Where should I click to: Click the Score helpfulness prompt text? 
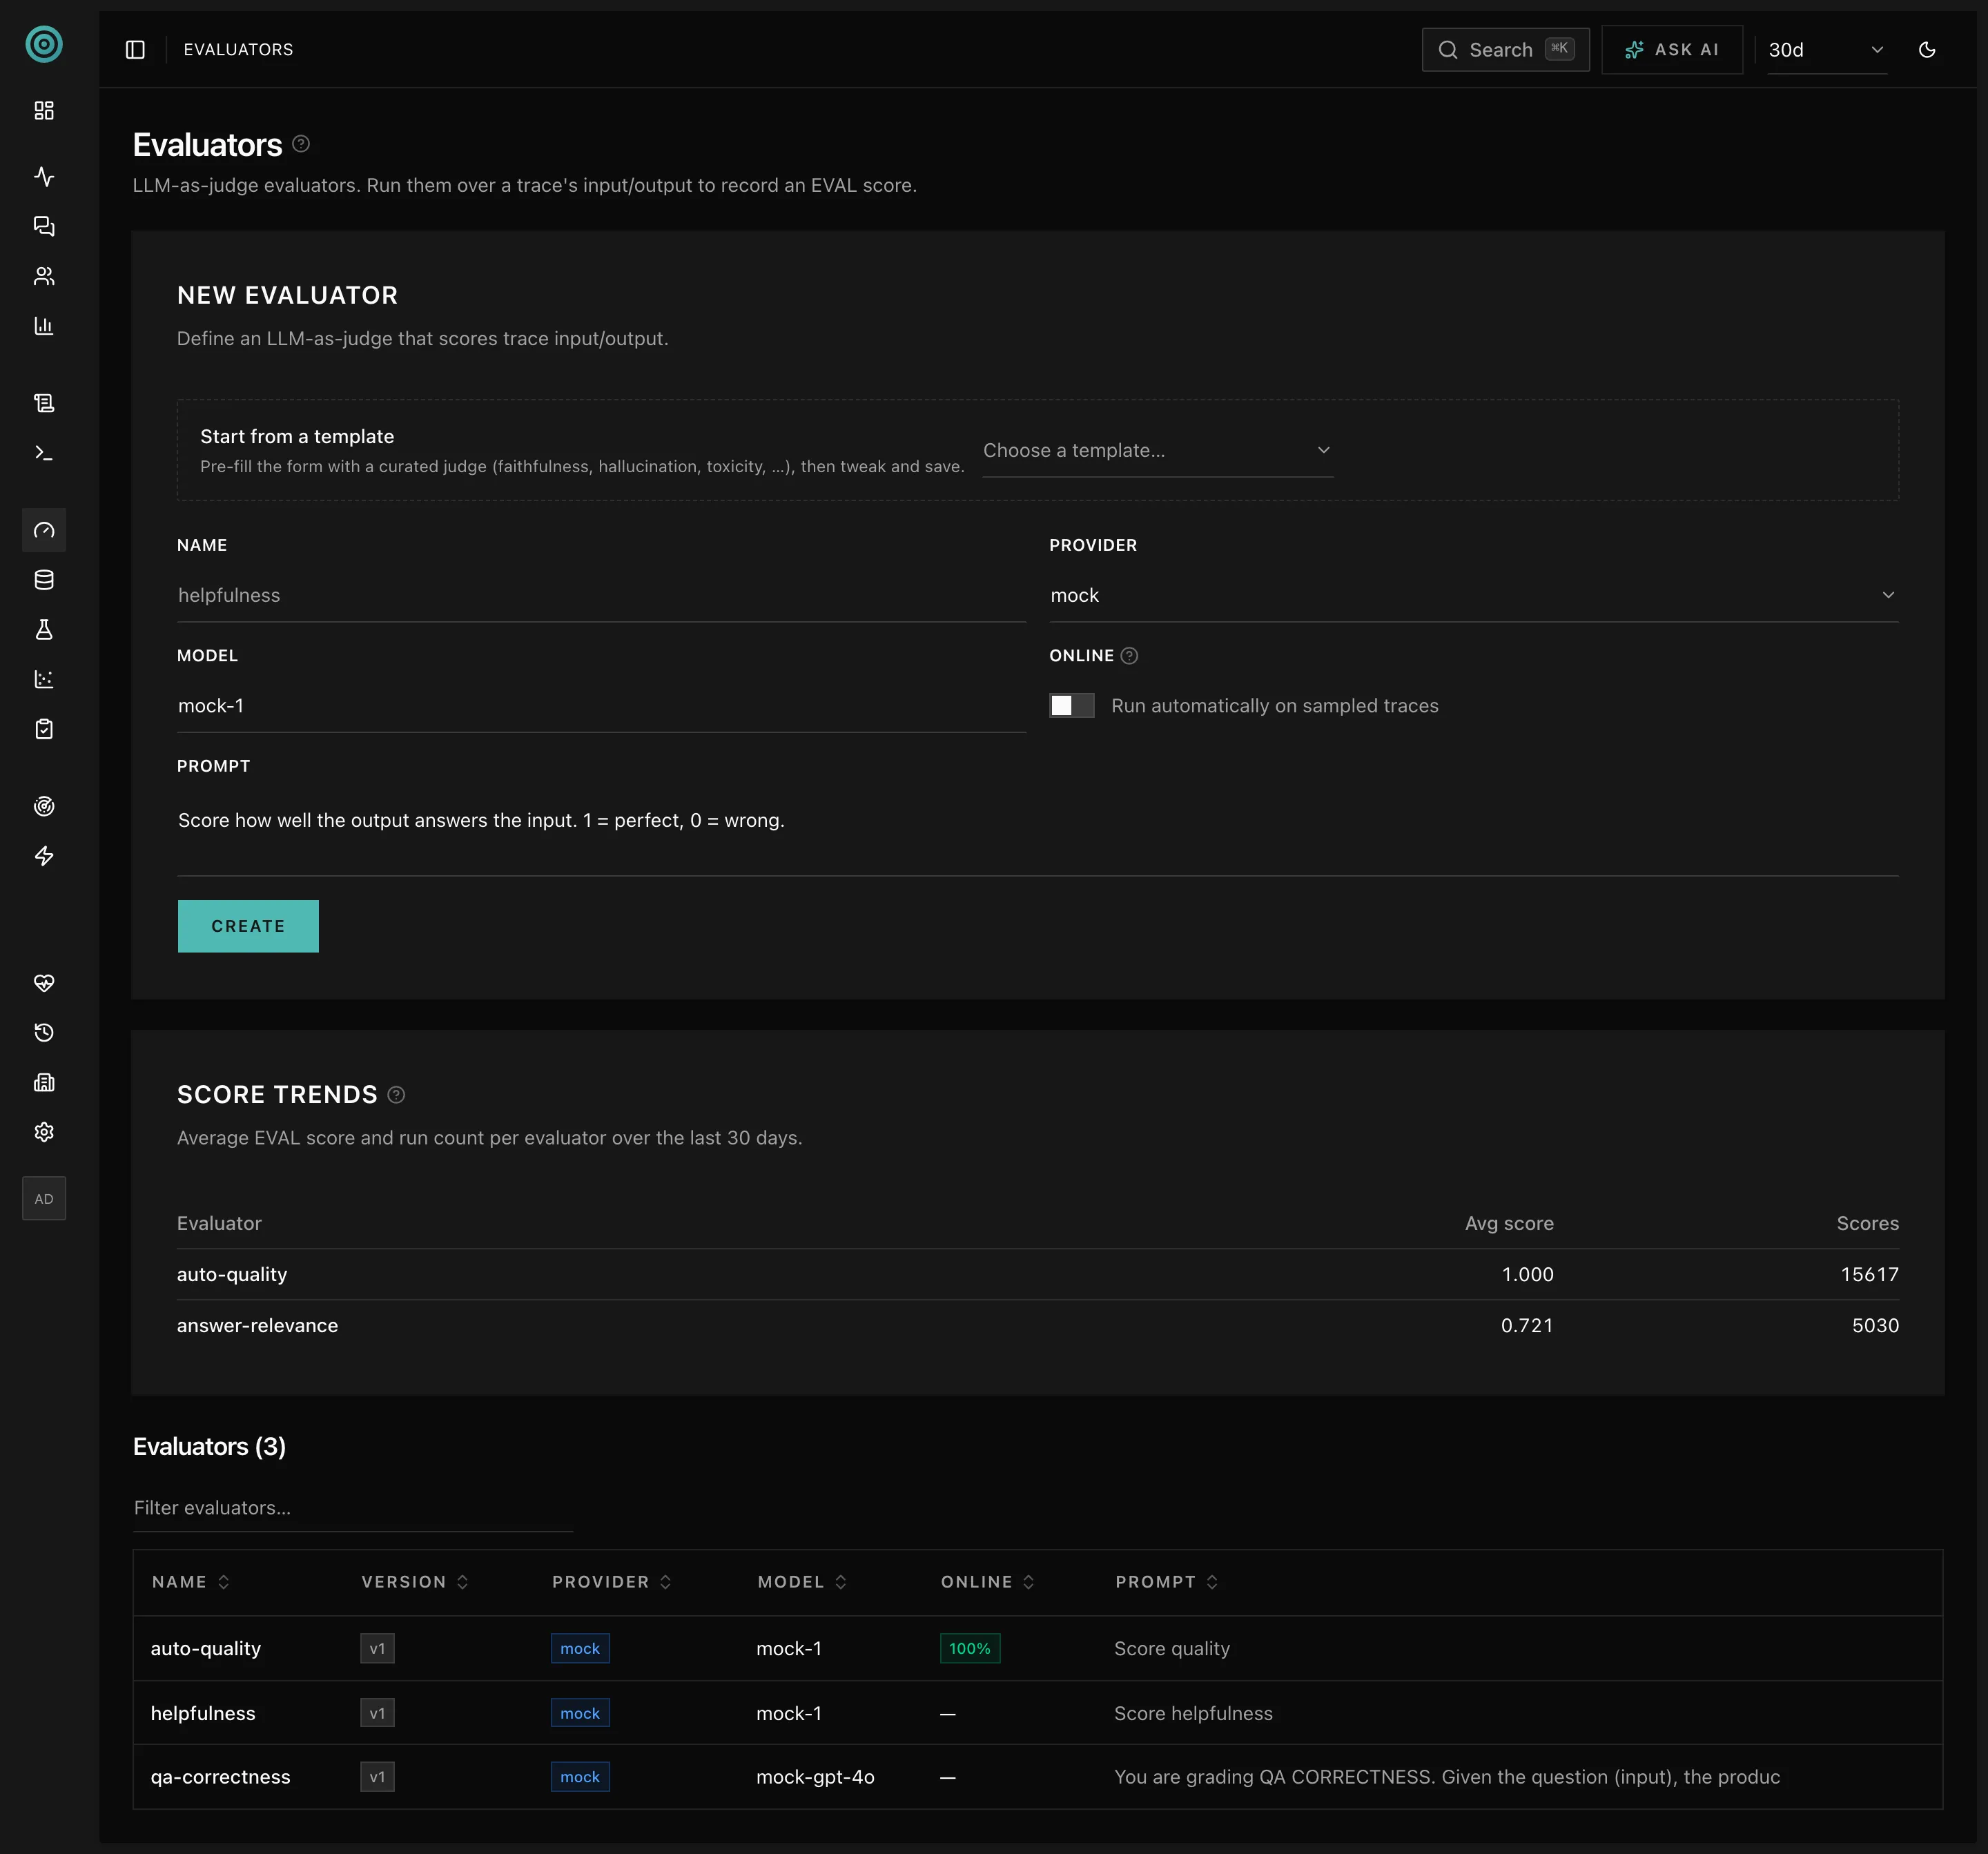pos(1193,1713)
